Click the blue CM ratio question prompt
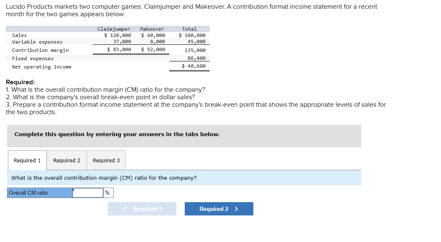Viewport: 441px width, 242px height. 184,178
